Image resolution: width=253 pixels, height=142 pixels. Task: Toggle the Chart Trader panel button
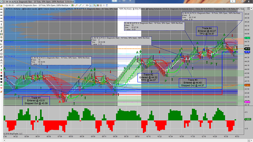pyautogui.click(x=95, y=5)
